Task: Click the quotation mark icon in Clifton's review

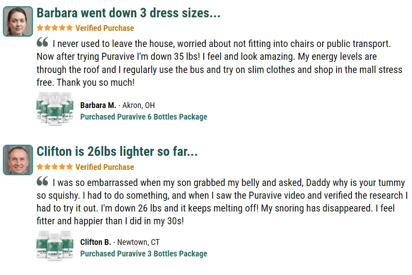Action: tap(42, 181)
